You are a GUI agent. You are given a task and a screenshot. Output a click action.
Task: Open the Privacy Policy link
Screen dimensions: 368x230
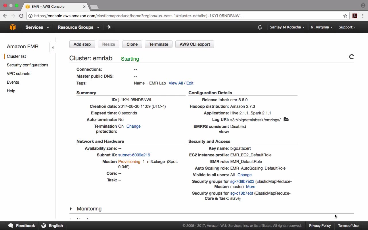[x=320, y=226]
